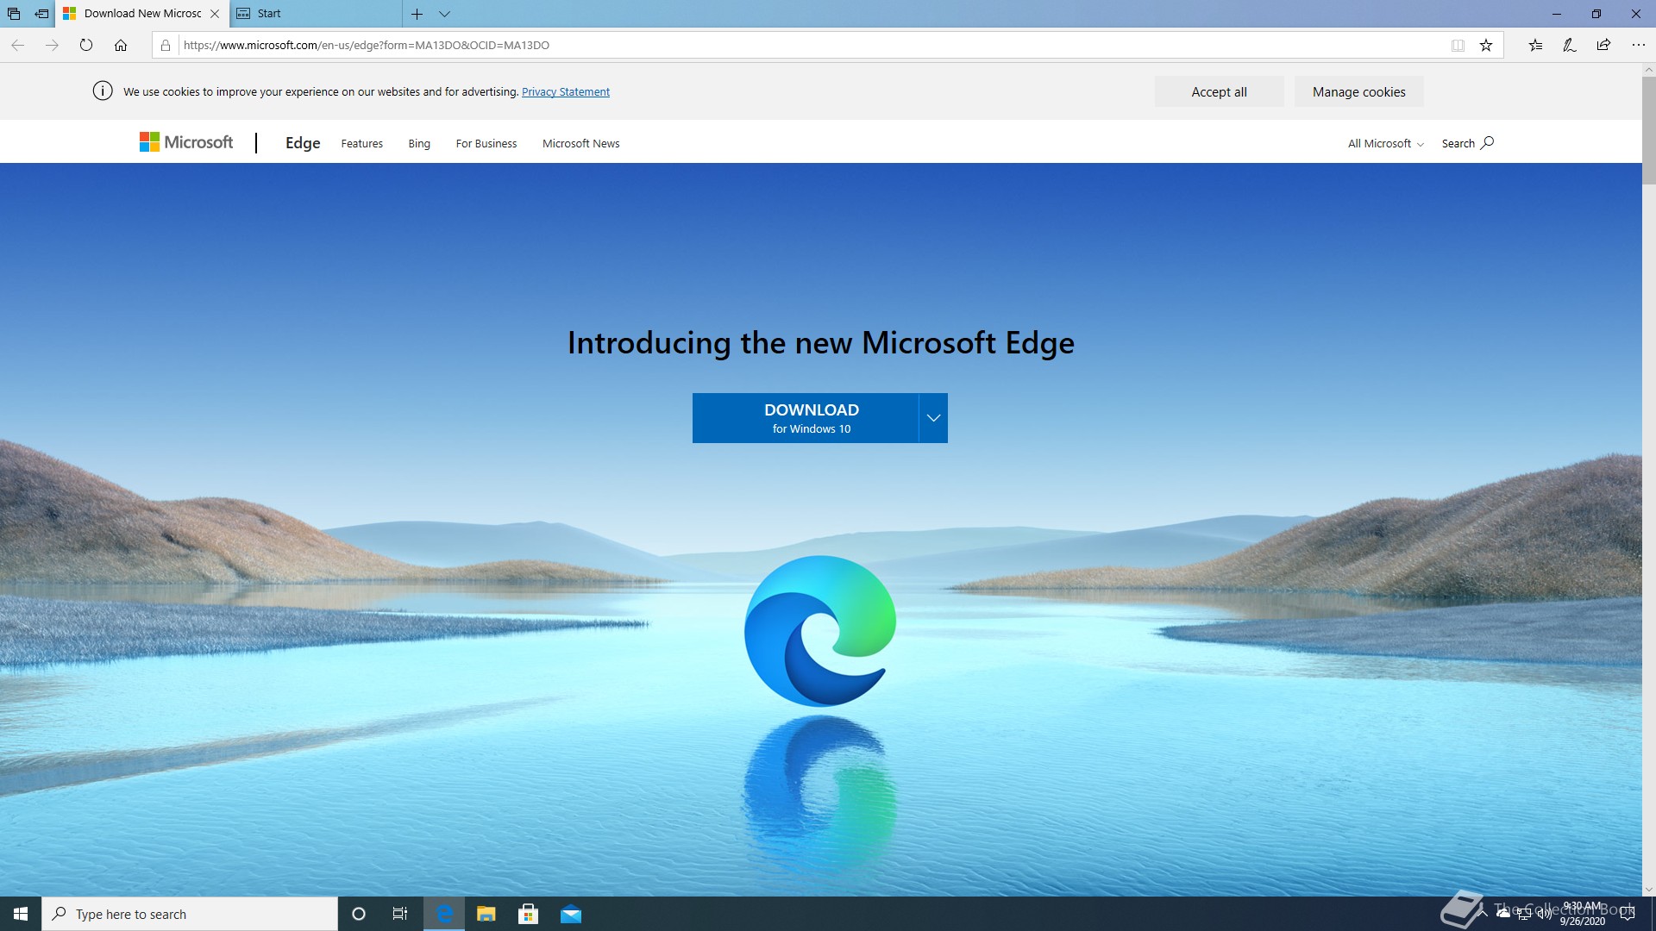Click scrollbar down arrow

[x=1648, y=890]
